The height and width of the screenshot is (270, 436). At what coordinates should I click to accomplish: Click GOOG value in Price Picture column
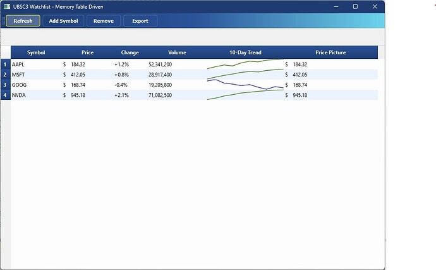pos(330,85)
